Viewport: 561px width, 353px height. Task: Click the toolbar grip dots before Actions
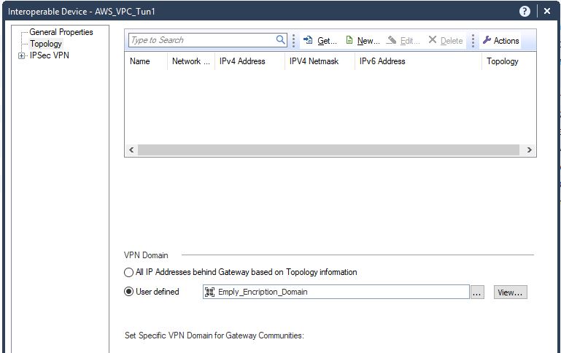point(473,40)
